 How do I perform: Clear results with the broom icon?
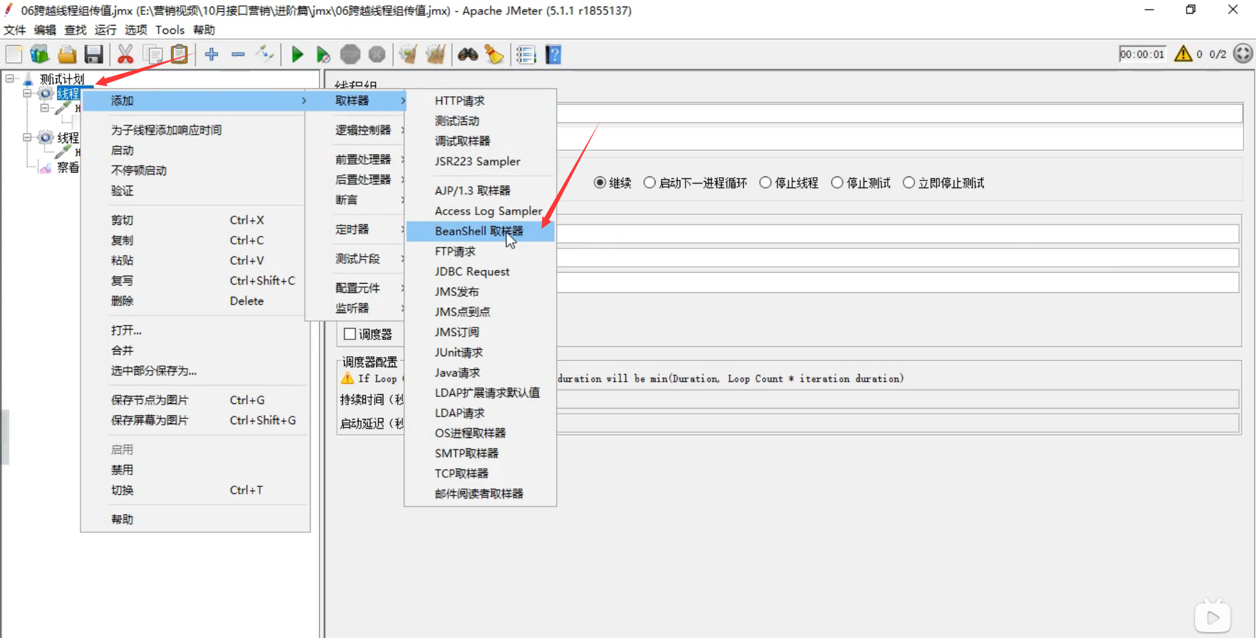[x=408, y=54]
